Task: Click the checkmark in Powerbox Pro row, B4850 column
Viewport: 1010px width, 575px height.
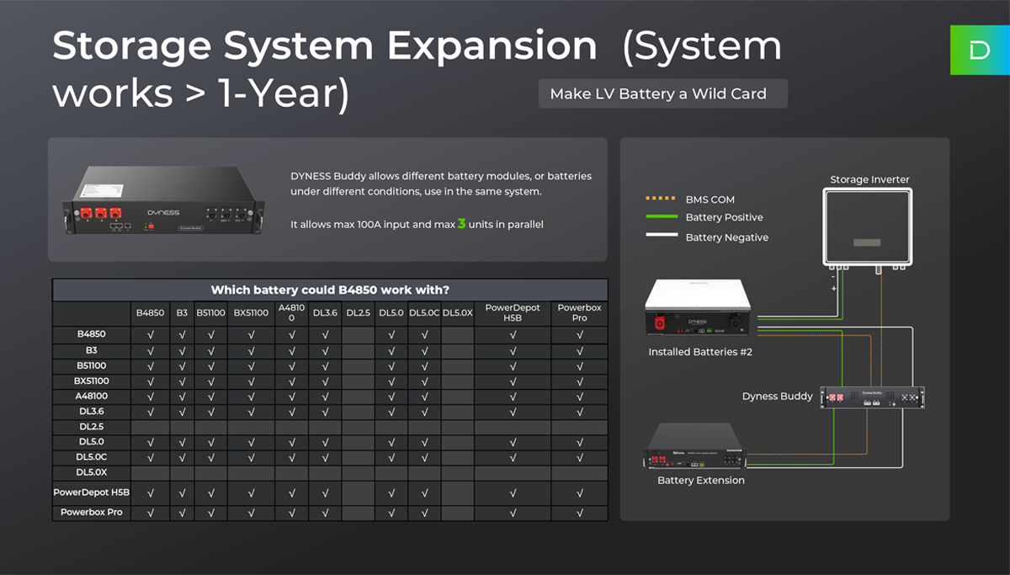Action: tap(151, 513)
